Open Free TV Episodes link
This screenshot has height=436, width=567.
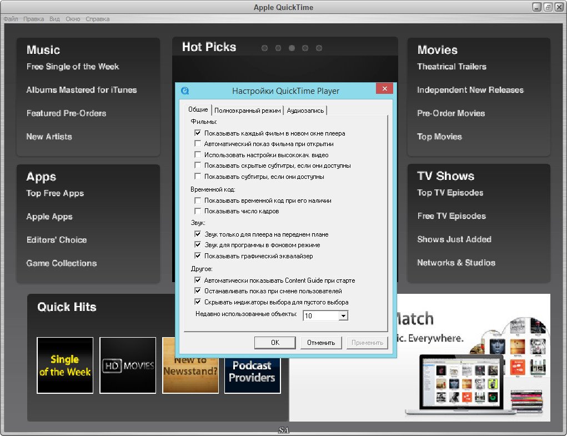coord(451,216)
